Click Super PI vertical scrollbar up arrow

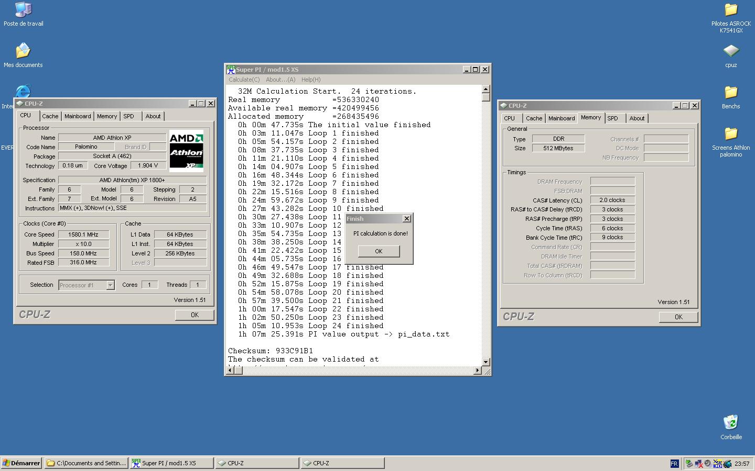486,89
